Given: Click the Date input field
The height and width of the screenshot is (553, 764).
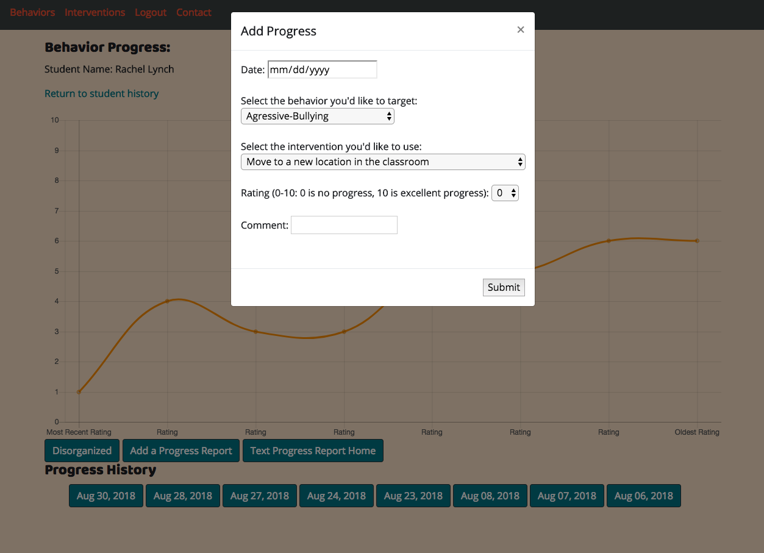Looking at the screenshot, I should point(322,70).
